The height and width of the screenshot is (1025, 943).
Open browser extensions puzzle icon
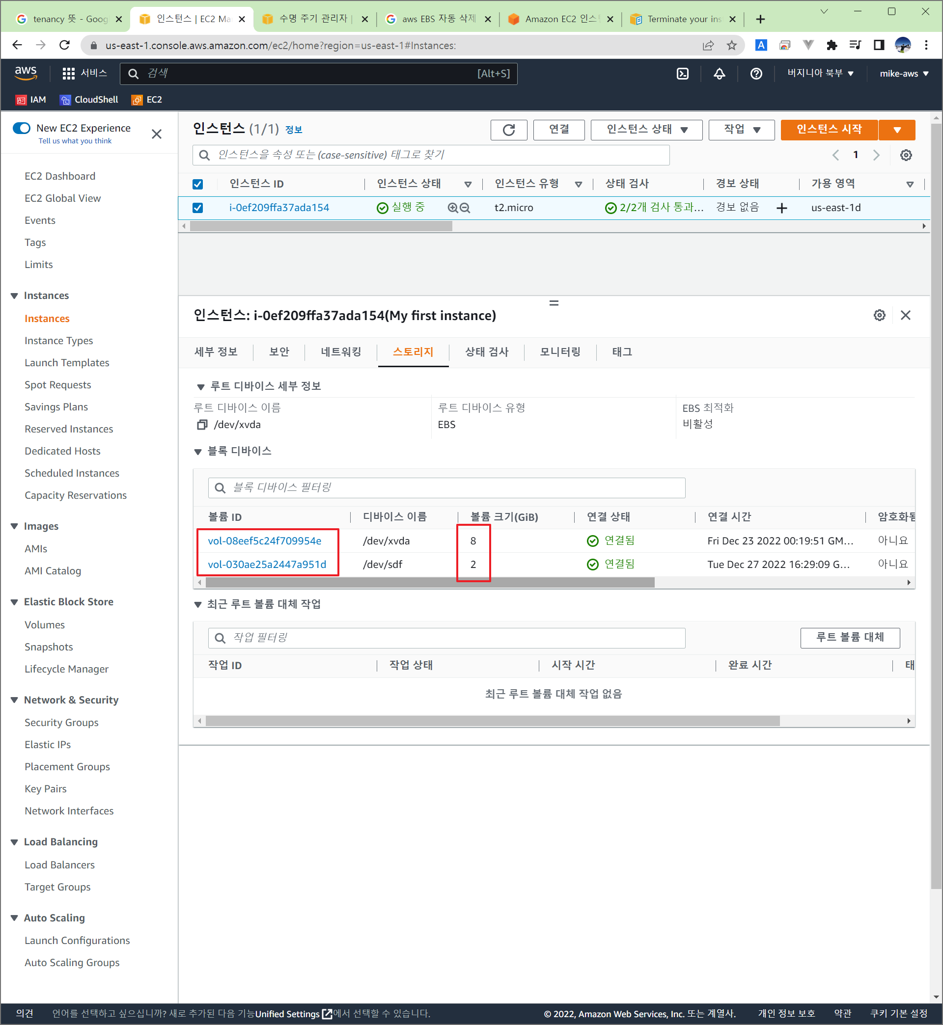coord(831,45)
